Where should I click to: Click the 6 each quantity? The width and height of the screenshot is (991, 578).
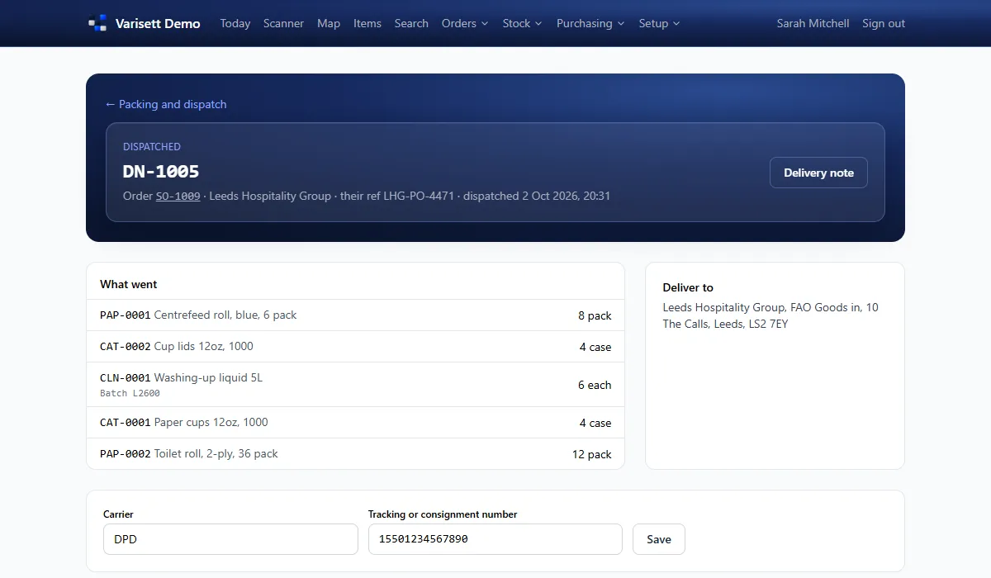(x=595, y=385)
